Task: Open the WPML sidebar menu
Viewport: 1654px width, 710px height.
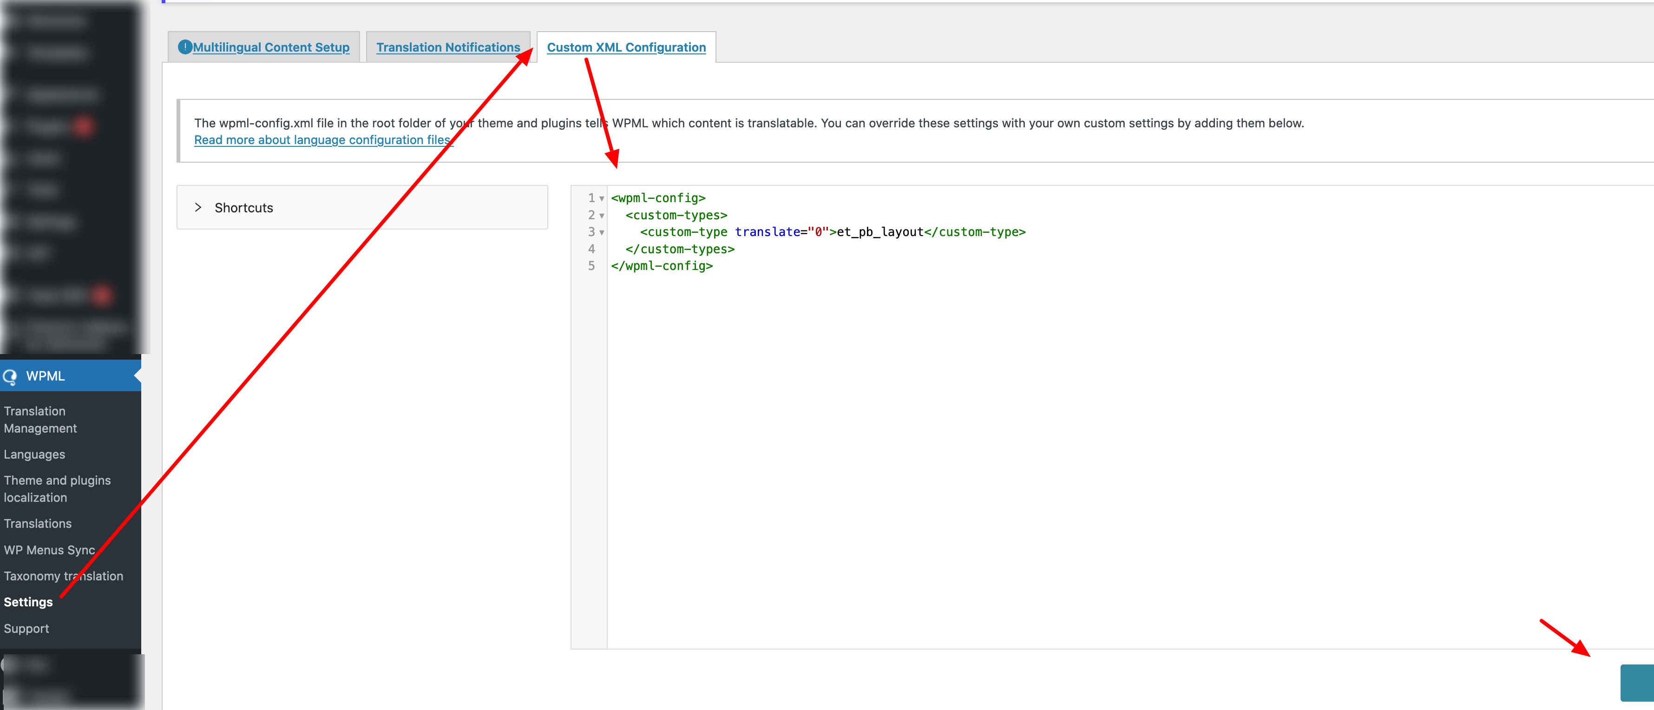Action: [71, 376]
